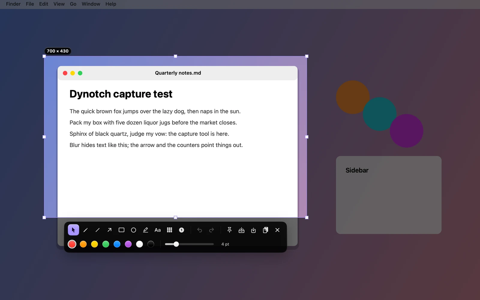Click the stroke width slider knob

(x=176, y=244)
